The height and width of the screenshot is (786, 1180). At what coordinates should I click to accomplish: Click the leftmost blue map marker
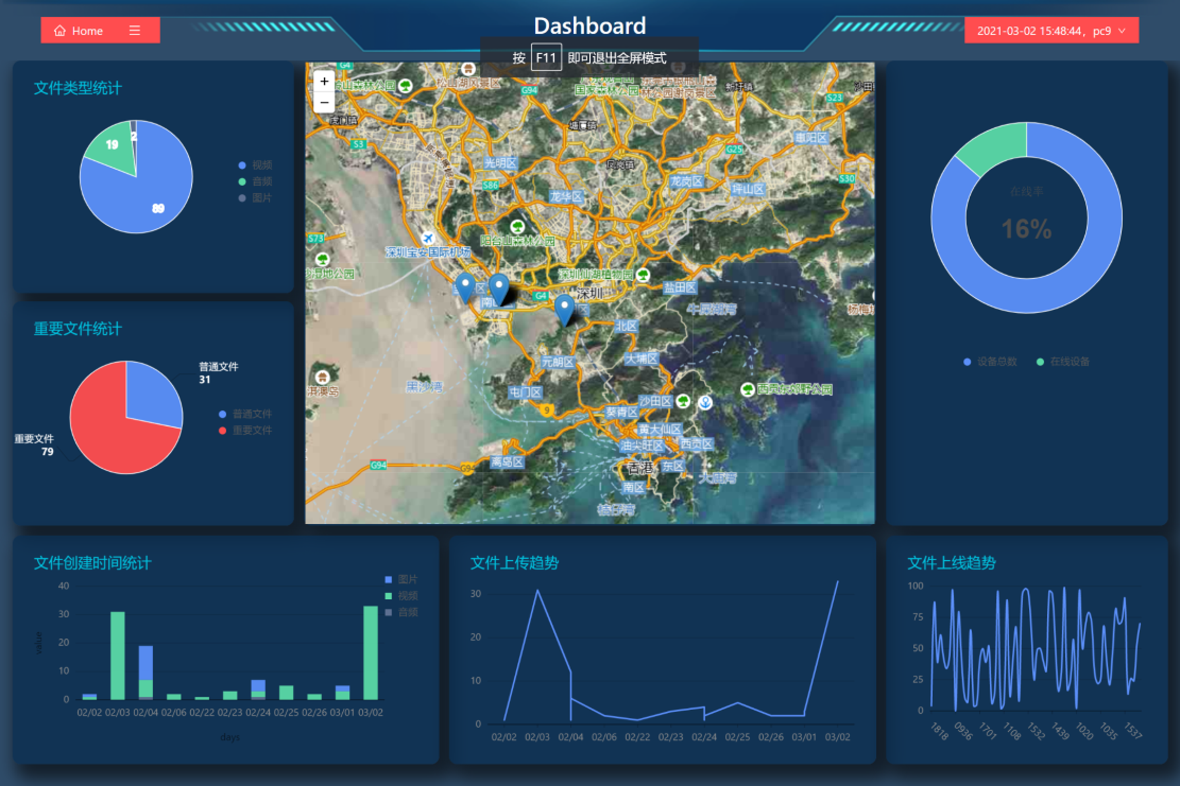(x=465, y=285)
